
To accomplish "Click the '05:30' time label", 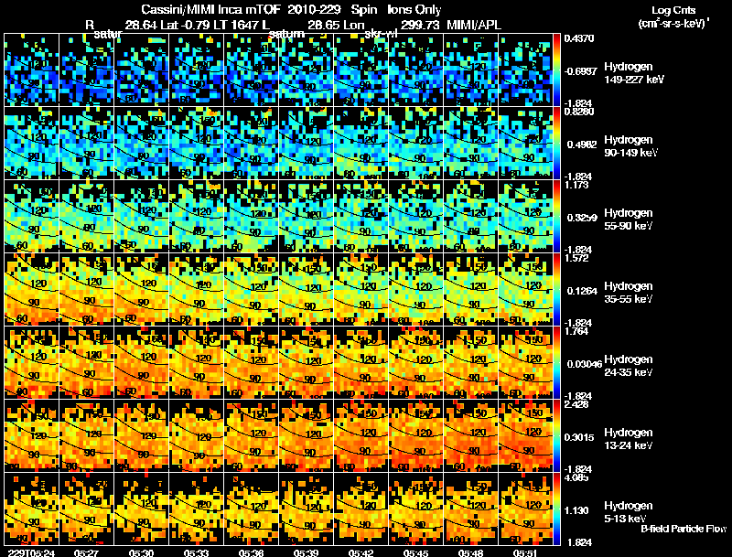I will tap(142, 552).
